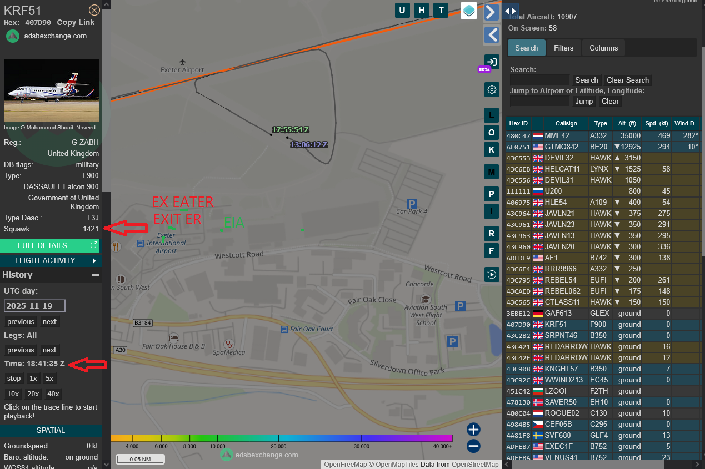Click the right chevron sidebar arrow
The image size is (705, 469).
tap(491, 12)
